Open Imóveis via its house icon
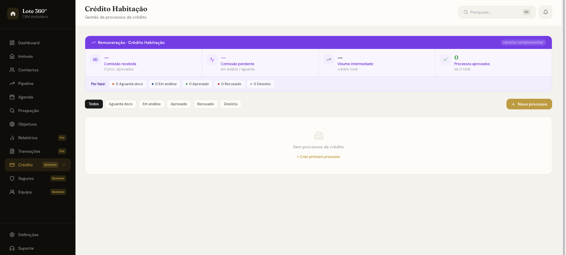The height and width of the screenshot is (255, 566). (12, 56)
